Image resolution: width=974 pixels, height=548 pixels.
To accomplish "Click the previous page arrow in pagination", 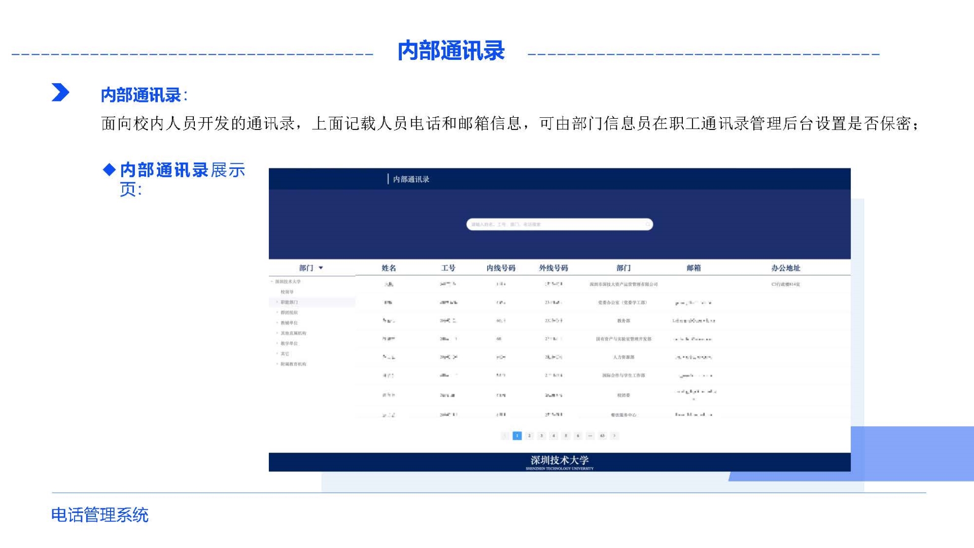I will click(505, 436).
